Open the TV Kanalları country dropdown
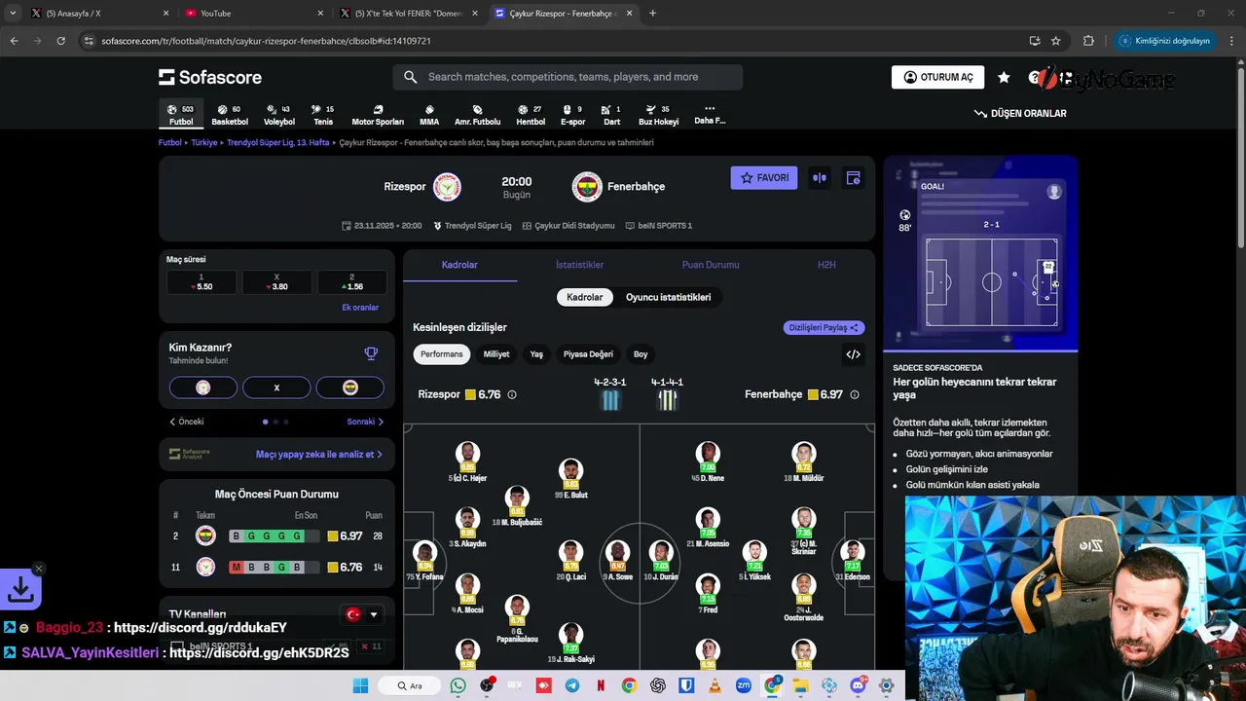1246x701 pixels. point(361,614)
